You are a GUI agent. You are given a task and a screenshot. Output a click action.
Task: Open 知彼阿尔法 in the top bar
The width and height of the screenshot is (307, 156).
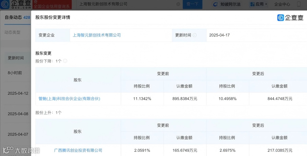point(227,4)
